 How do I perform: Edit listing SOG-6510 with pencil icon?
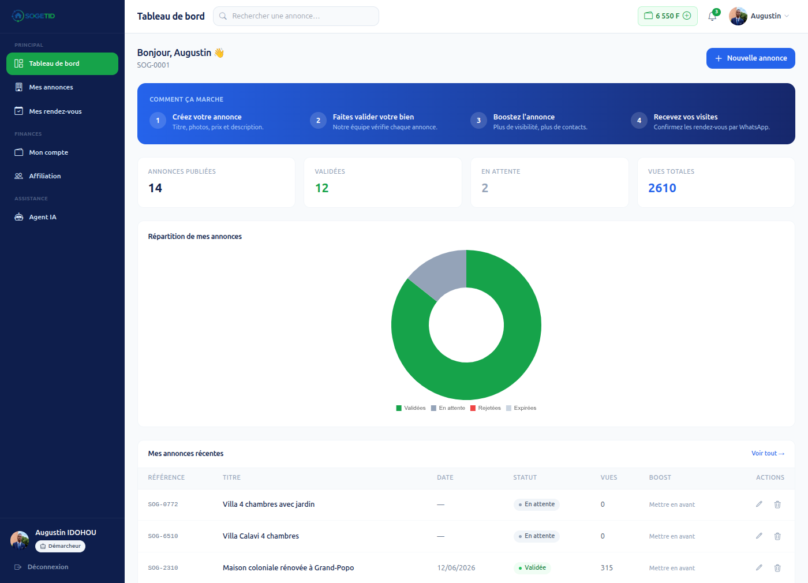pyautogui.click(x=759, y=536)
